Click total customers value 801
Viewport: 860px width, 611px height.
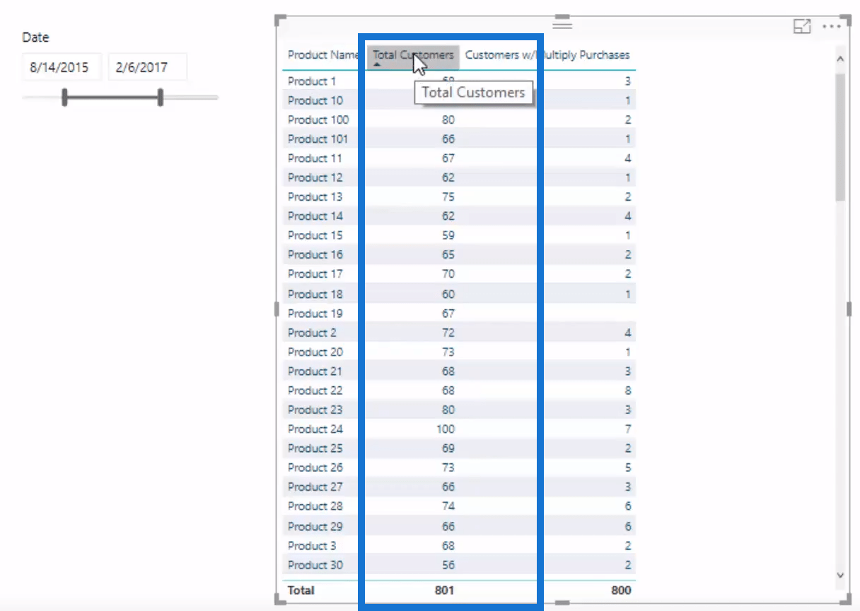click(445, 590)
